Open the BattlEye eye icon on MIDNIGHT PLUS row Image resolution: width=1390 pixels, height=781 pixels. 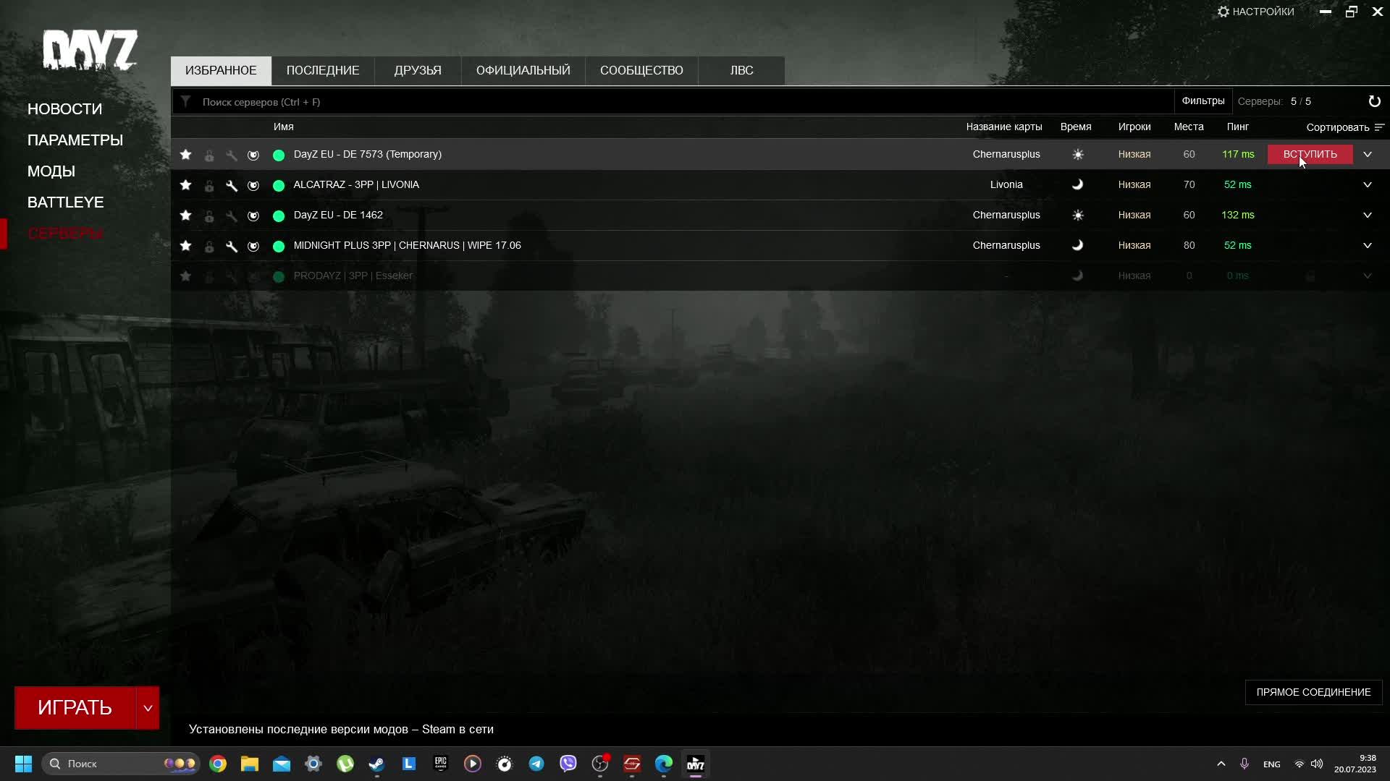tap(253, 246)
